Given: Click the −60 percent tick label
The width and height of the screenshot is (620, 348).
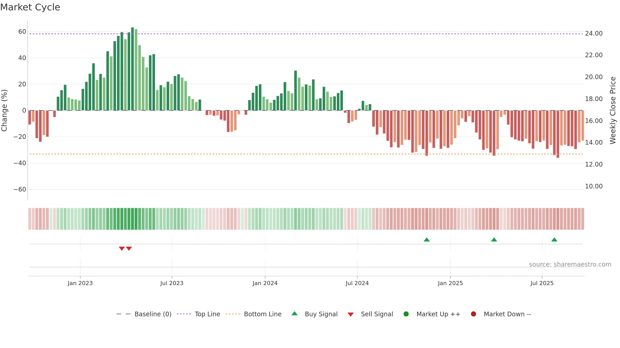Looking at the screenshot, I should [20, 189].
